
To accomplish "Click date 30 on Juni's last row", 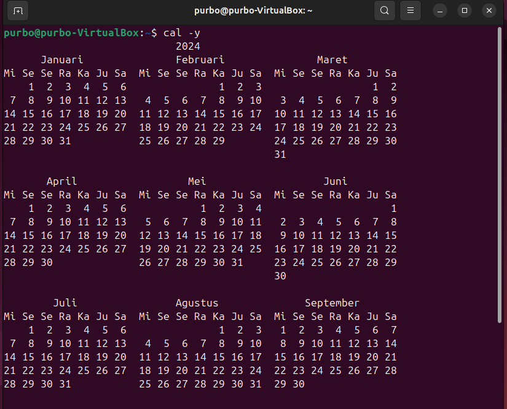I will pyautogui.click(x=280, y=276).
